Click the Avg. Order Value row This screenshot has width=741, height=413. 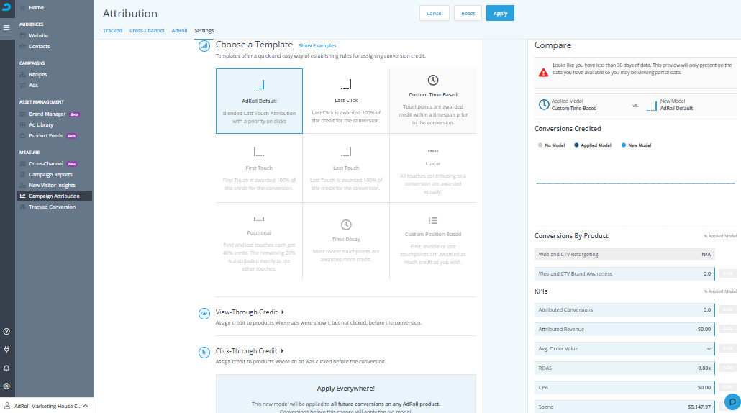624,349
